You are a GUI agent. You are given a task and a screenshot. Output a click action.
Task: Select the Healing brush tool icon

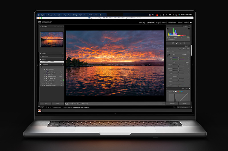pyautogui.click(x=177, y=43)
